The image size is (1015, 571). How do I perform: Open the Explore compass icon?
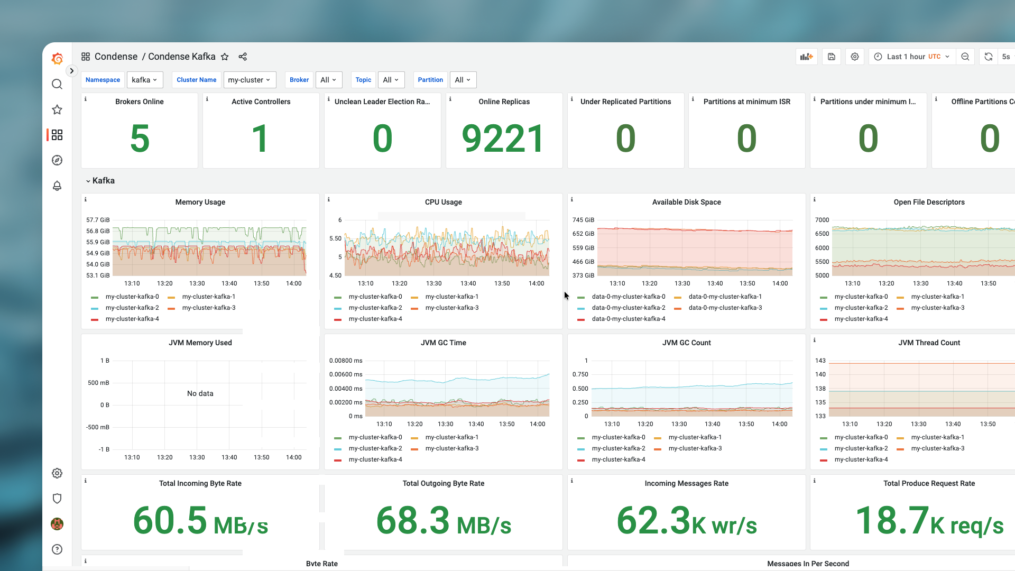tap(57, 160)
